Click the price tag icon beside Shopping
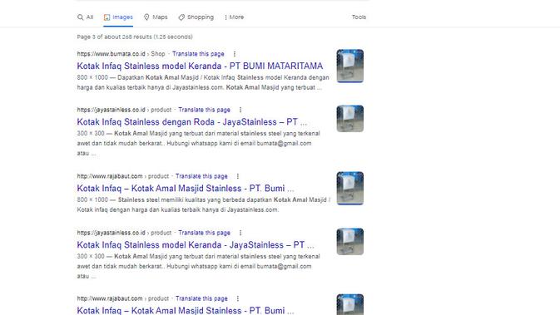Image resolution: width=560 pixels, height=315 pixels. (x=181, y=17)
